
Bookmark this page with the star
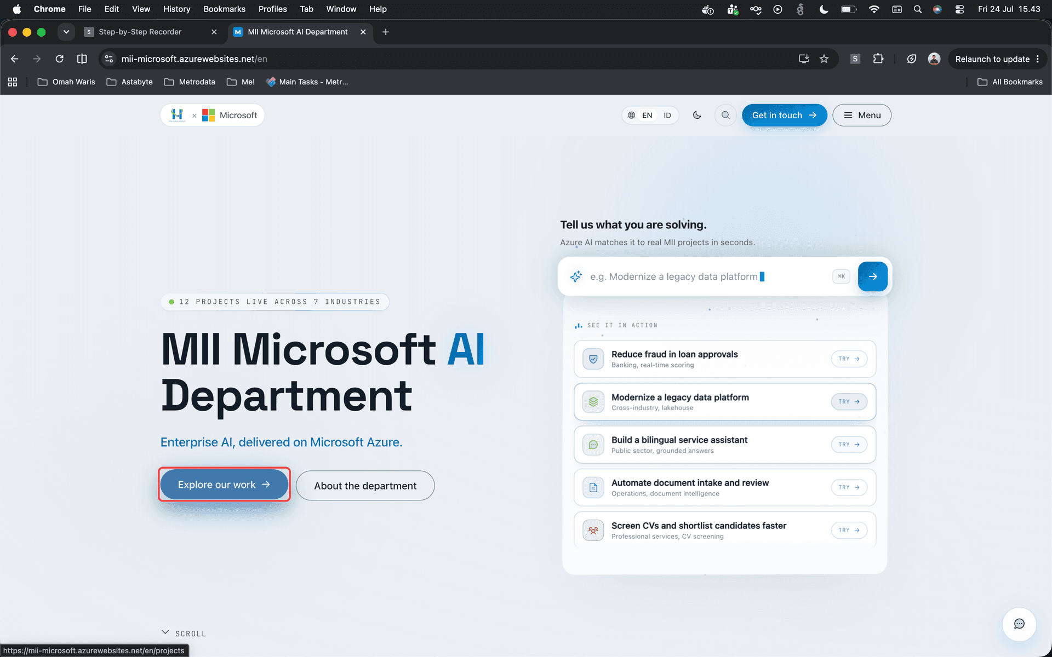coord(824,59)
